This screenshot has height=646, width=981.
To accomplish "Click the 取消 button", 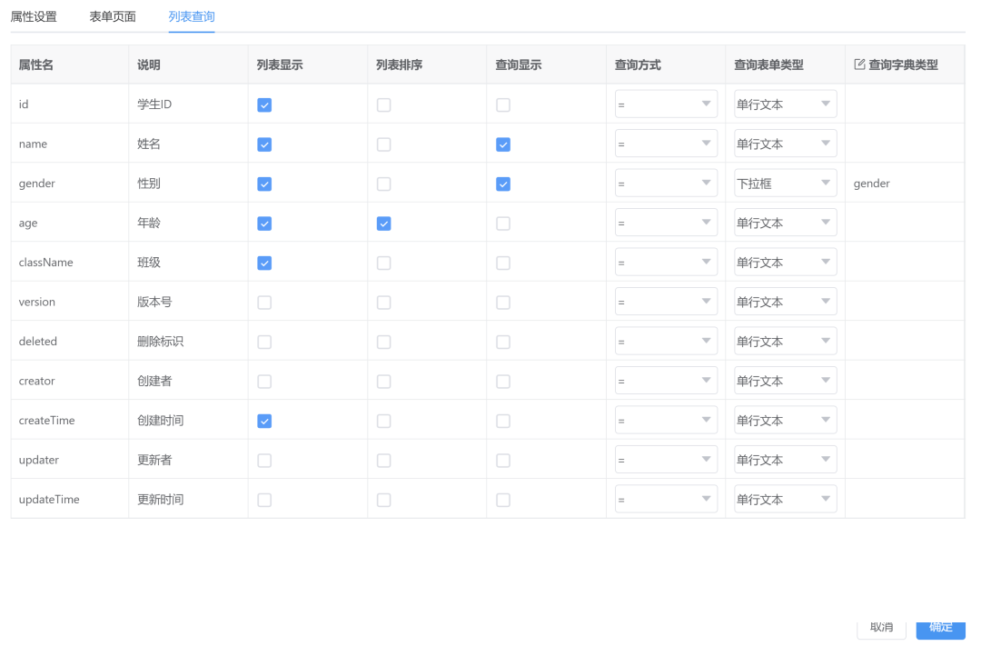I will click(881, 628).
